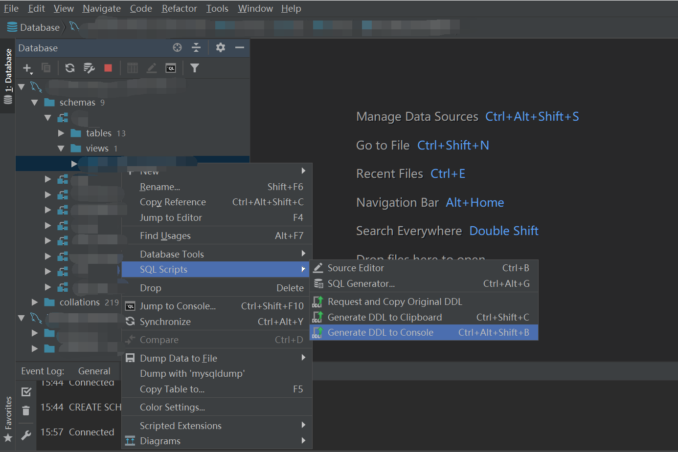Click the Dump Data to File save icon

tap(130, 358)
